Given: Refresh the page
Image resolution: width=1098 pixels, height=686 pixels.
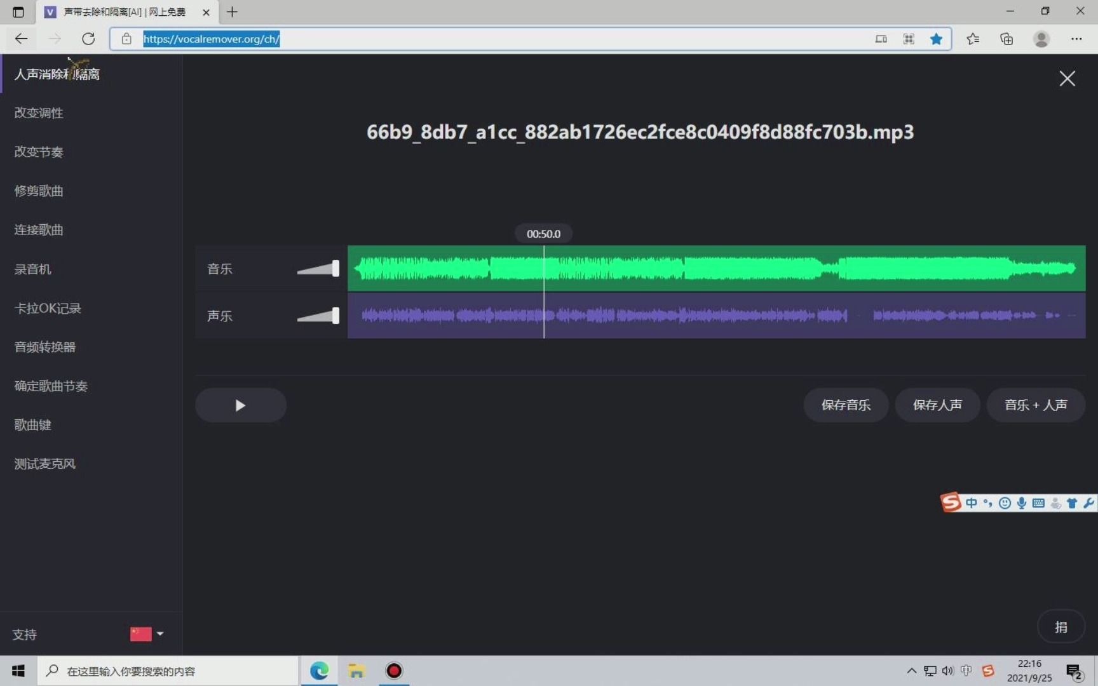Looking at the screenshot, I should [88, 39].
